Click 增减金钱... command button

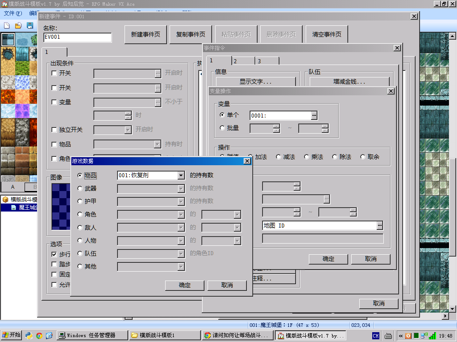coord(349,82)
